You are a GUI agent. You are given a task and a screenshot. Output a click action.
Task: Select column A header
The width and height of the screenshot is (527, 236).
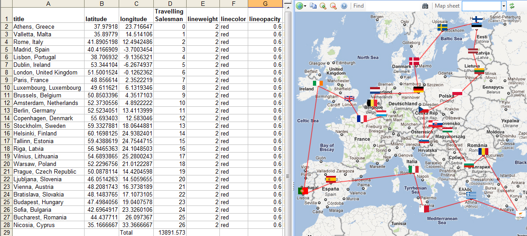point(48,4)
